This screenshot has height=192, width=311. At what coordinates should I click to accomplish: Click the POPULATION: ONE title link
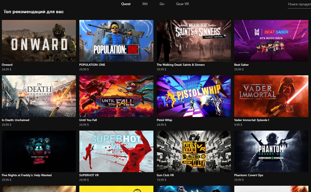click(92, 65)
